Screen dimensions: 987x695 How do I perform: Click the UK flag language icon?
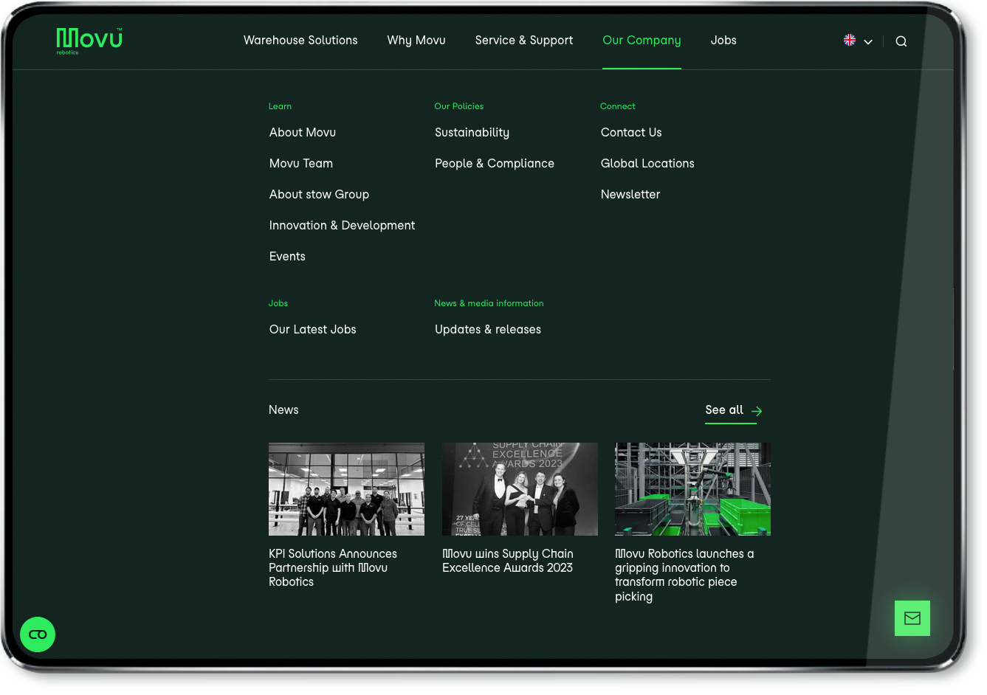coord(850,40)
